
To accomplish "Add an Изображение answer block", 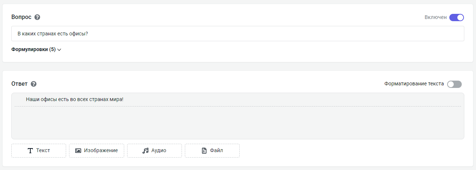I will (x=96, y=151).
